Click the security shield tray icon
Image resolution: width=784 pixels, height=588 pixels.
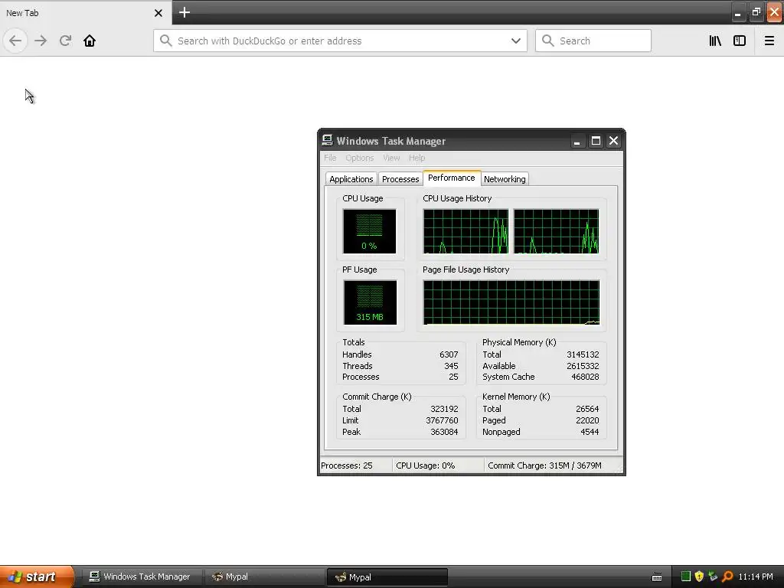tap(699, 577)
